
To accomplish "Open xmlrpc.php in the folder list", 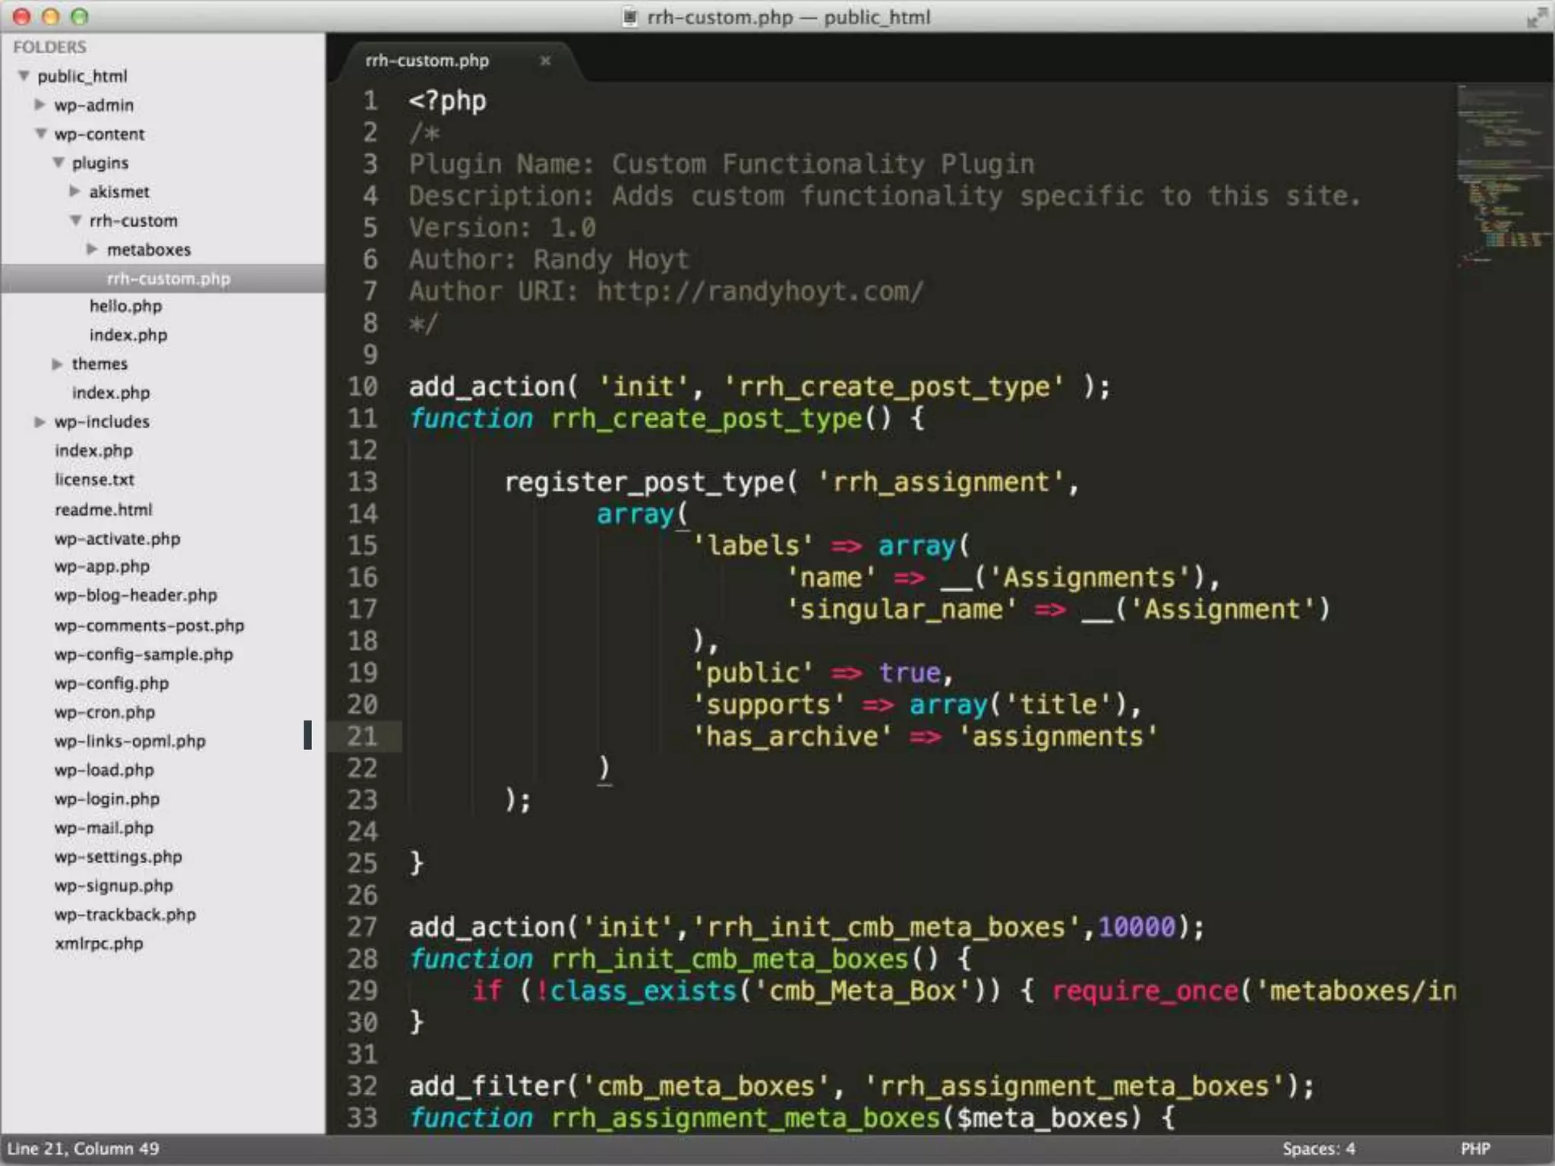I will 99,944.
